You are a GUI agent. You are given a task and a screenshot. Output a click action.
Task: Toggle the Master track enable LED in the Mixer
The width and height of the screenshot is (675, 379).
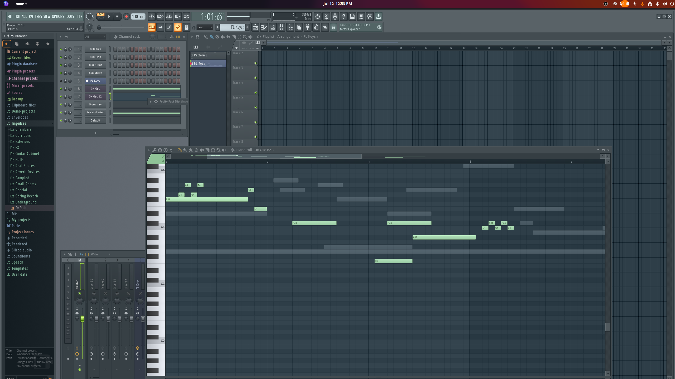pyautogui.click(x=79, y=293)
